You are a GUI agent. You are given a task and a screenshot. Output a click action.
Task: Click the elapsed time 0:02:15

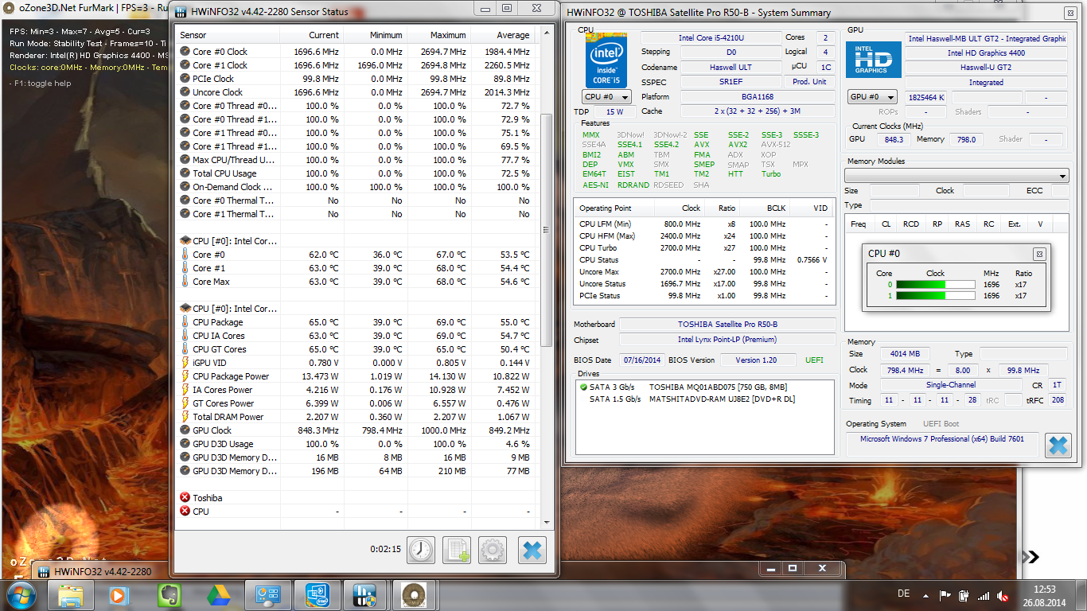click(x=385, y=549)
